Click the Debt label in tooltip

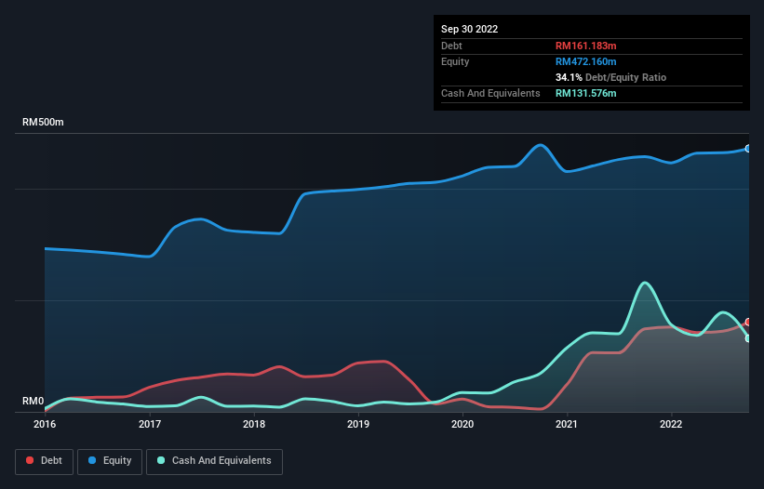(451, 46)
